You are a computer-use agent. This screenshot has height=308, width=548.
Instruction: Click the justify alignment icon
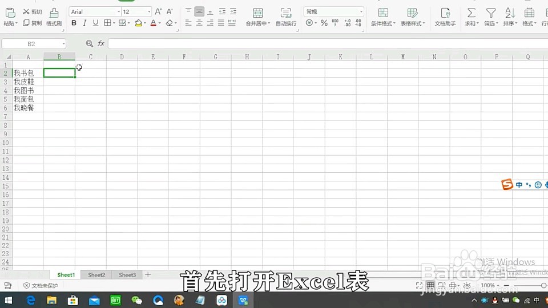(x=221, y=23)
